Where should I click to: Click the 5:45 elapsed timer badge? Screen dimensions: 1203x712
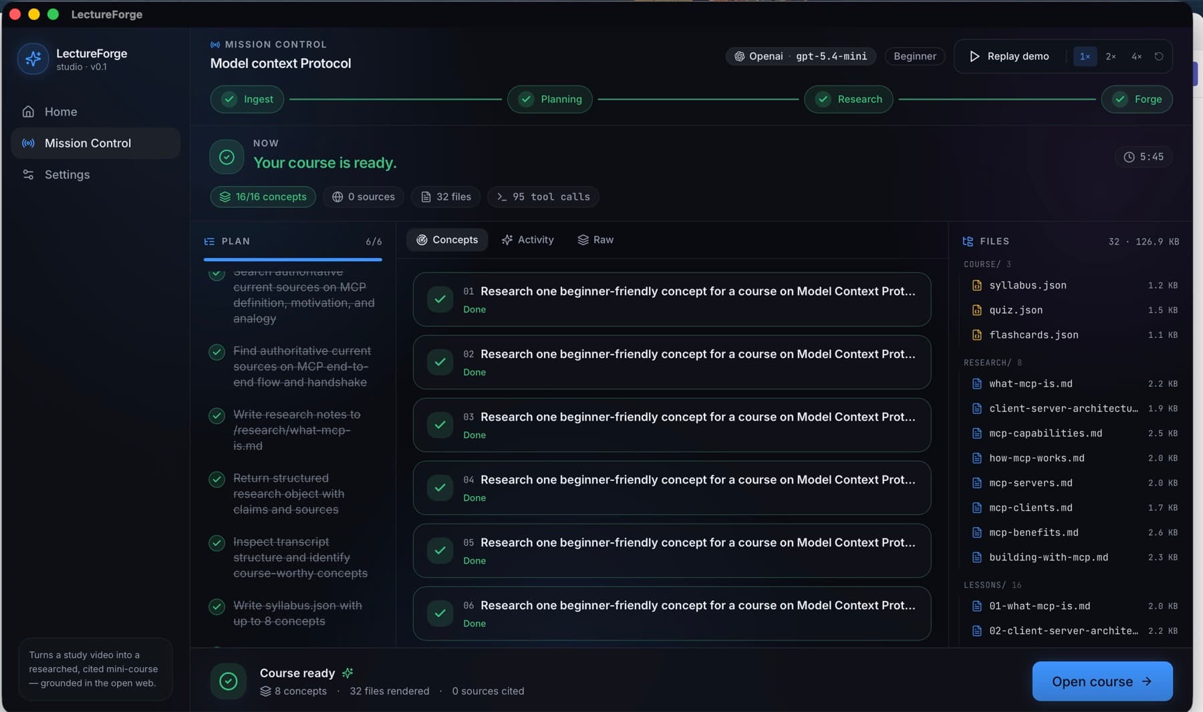(x=1144, y=156)
